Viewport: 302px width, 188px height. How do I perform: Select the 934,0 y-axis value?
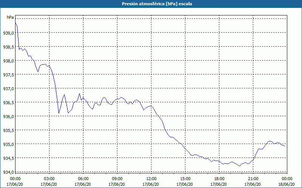(x=8, y=172)
